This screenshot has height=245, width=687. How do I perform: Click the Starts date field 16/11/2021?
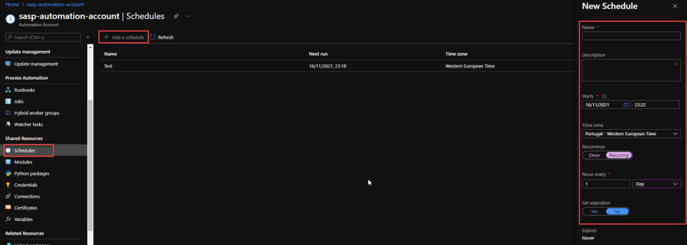(606, 104)
